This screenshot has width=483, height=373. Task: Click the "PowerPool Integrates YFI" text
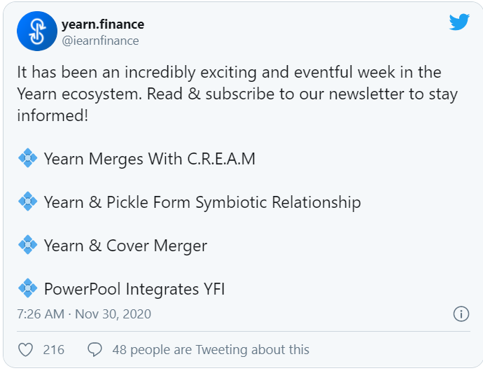[134, 288]
